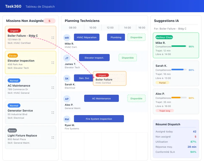Click Sarah K.'s avatar icon
Screen dimensions: 204x163
(67, 78)
